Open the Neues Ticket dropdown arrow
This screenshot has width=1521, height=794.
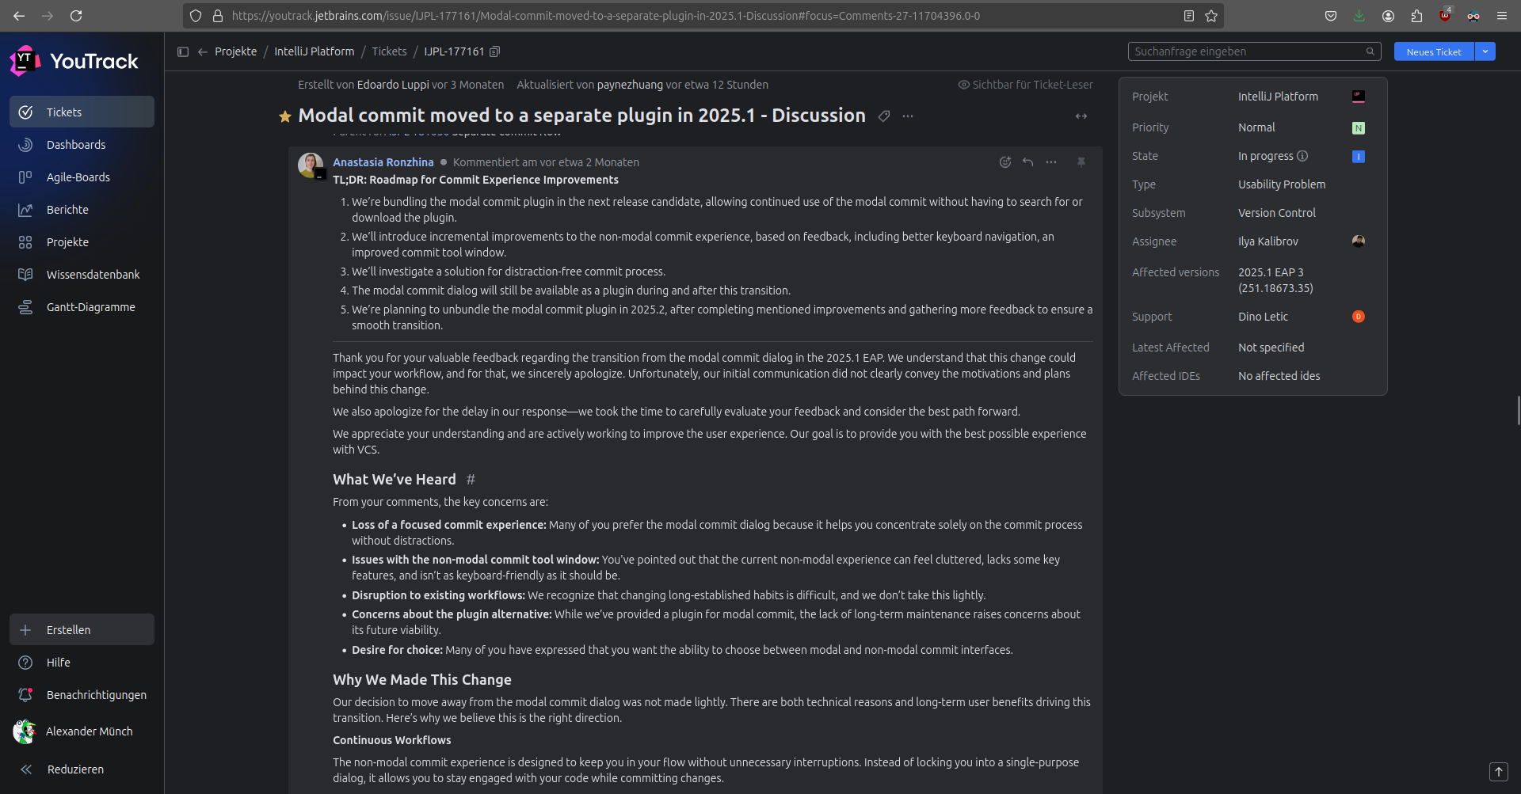(1485, 51)
